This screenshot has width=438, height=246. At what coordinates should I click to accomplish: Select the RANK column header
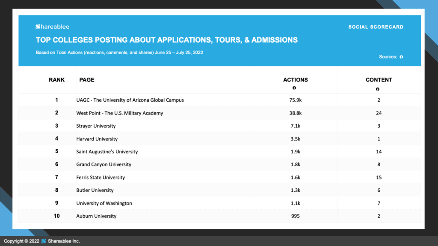pyautogui.click(x=57, y=80)
